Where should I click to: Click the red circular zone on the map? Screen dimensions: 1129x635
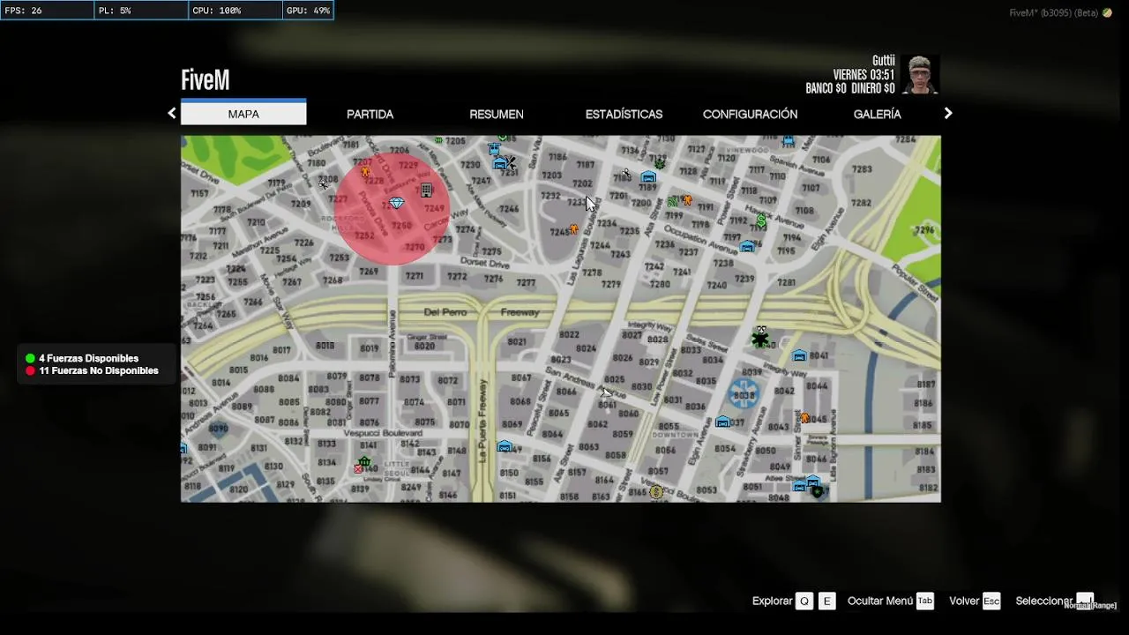tap(393, 208)
